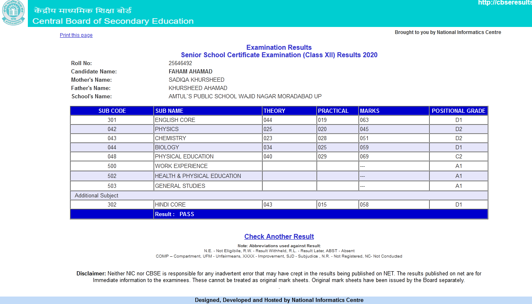
Task: Click sub code 503
Action: click(x=112, y=186)
